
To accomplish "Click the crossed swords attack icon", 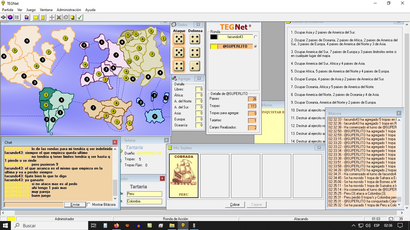I will (x=59, y=17).
